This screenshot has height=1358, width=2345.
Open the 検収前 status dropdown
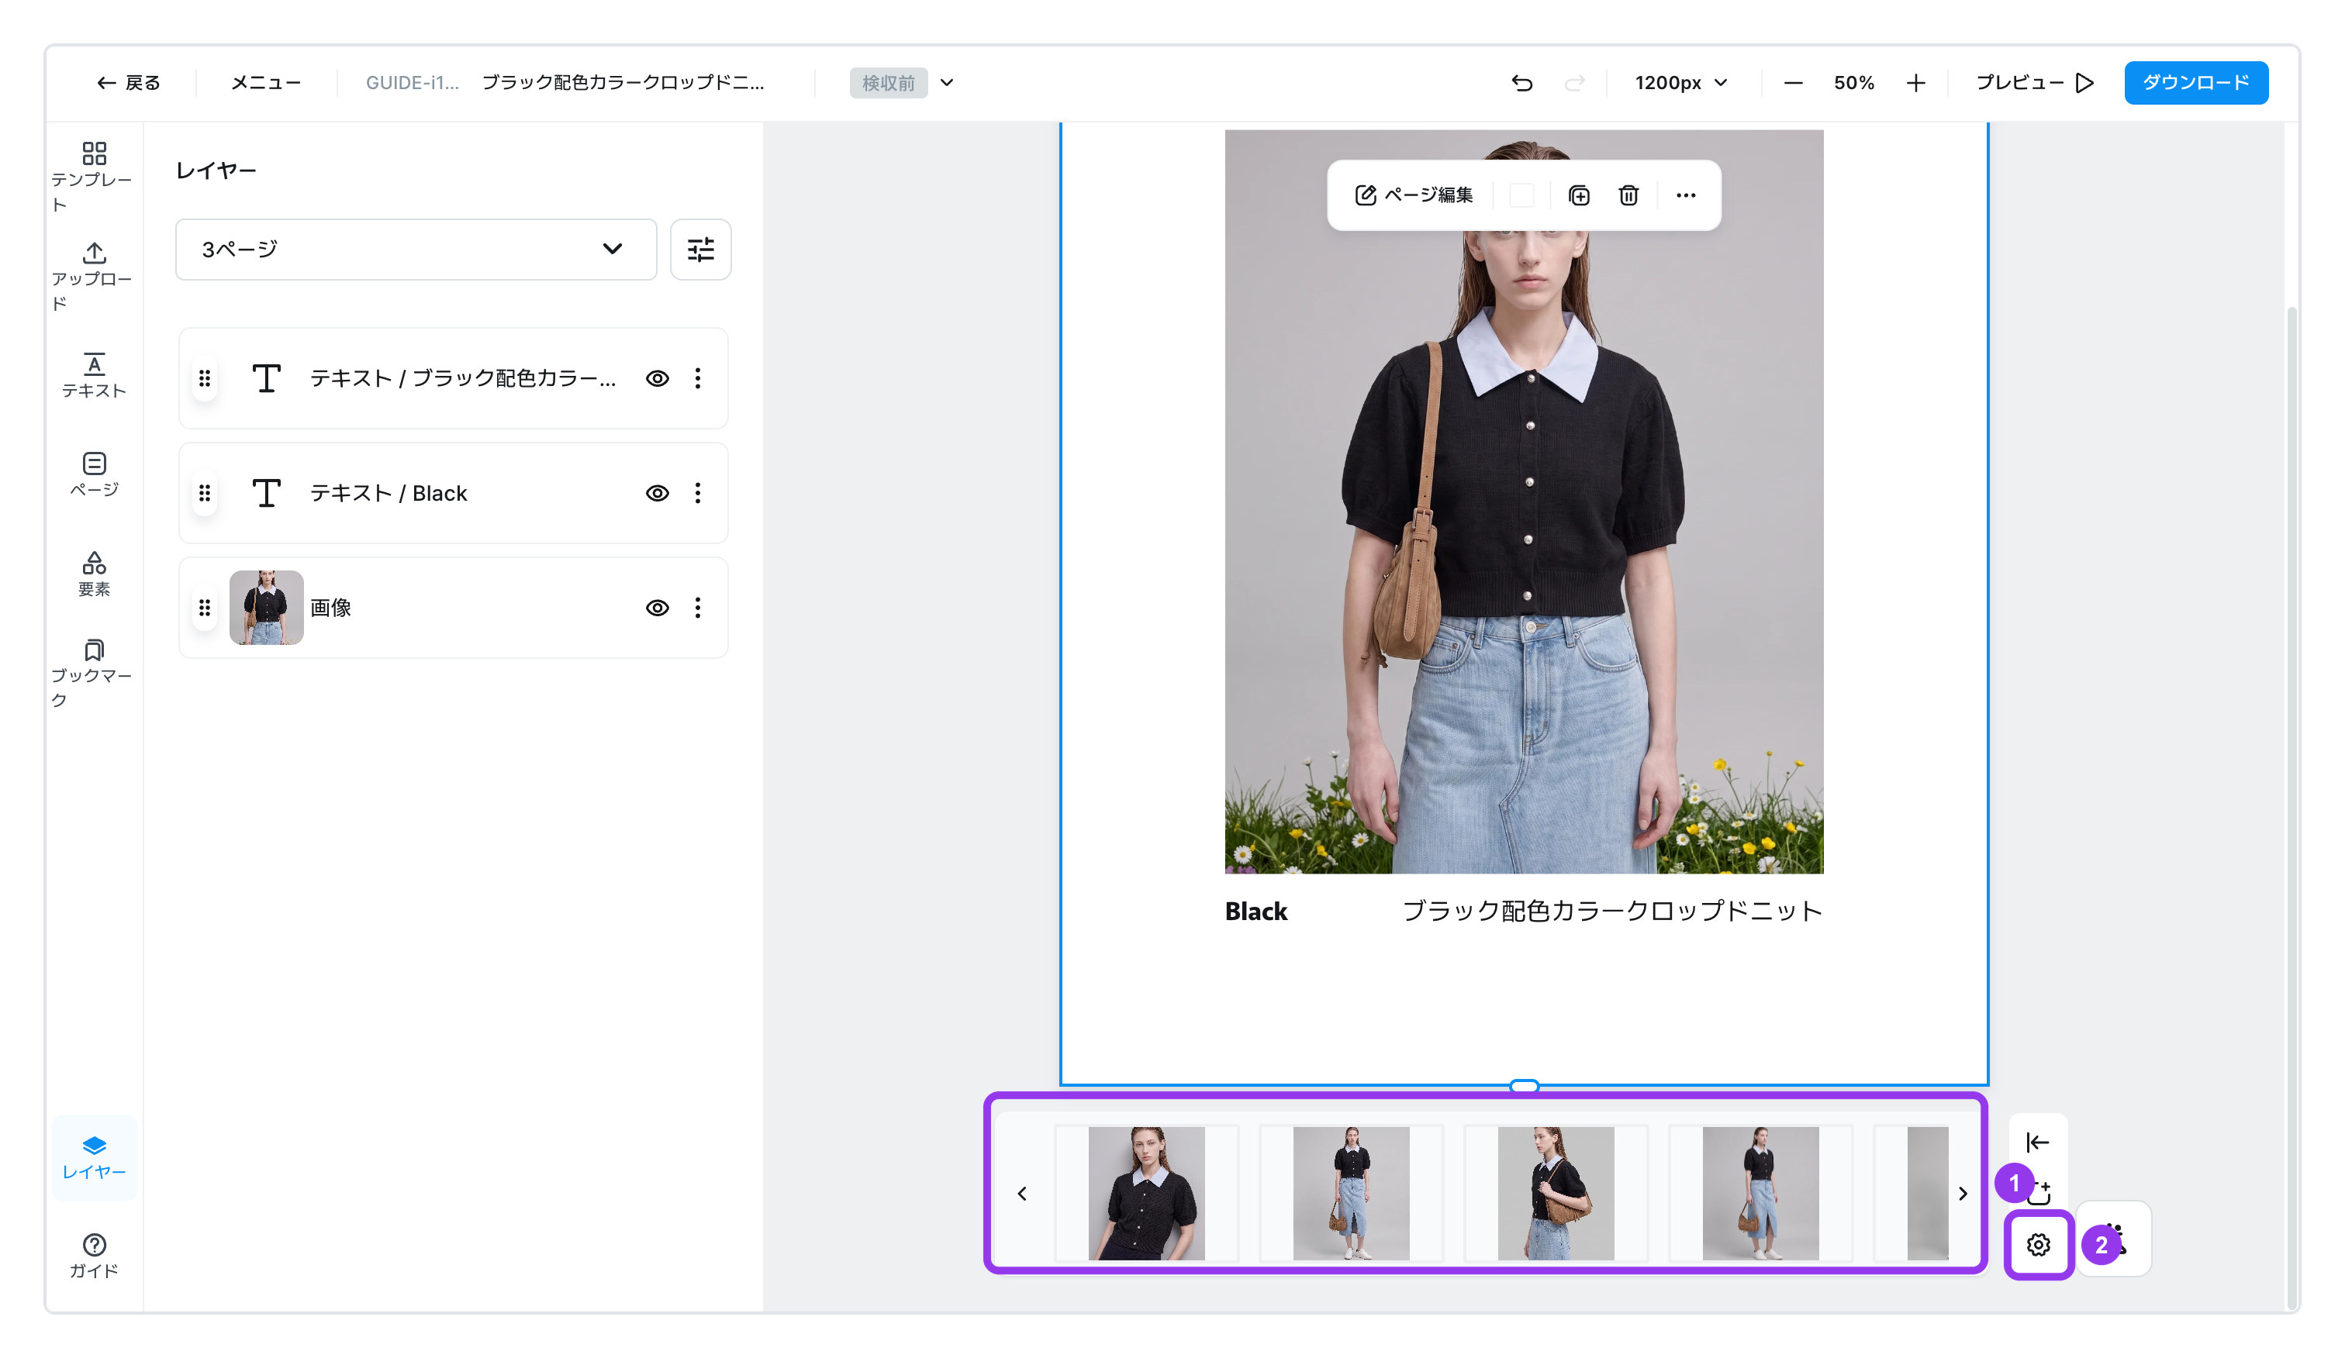[x=902, y=83]
